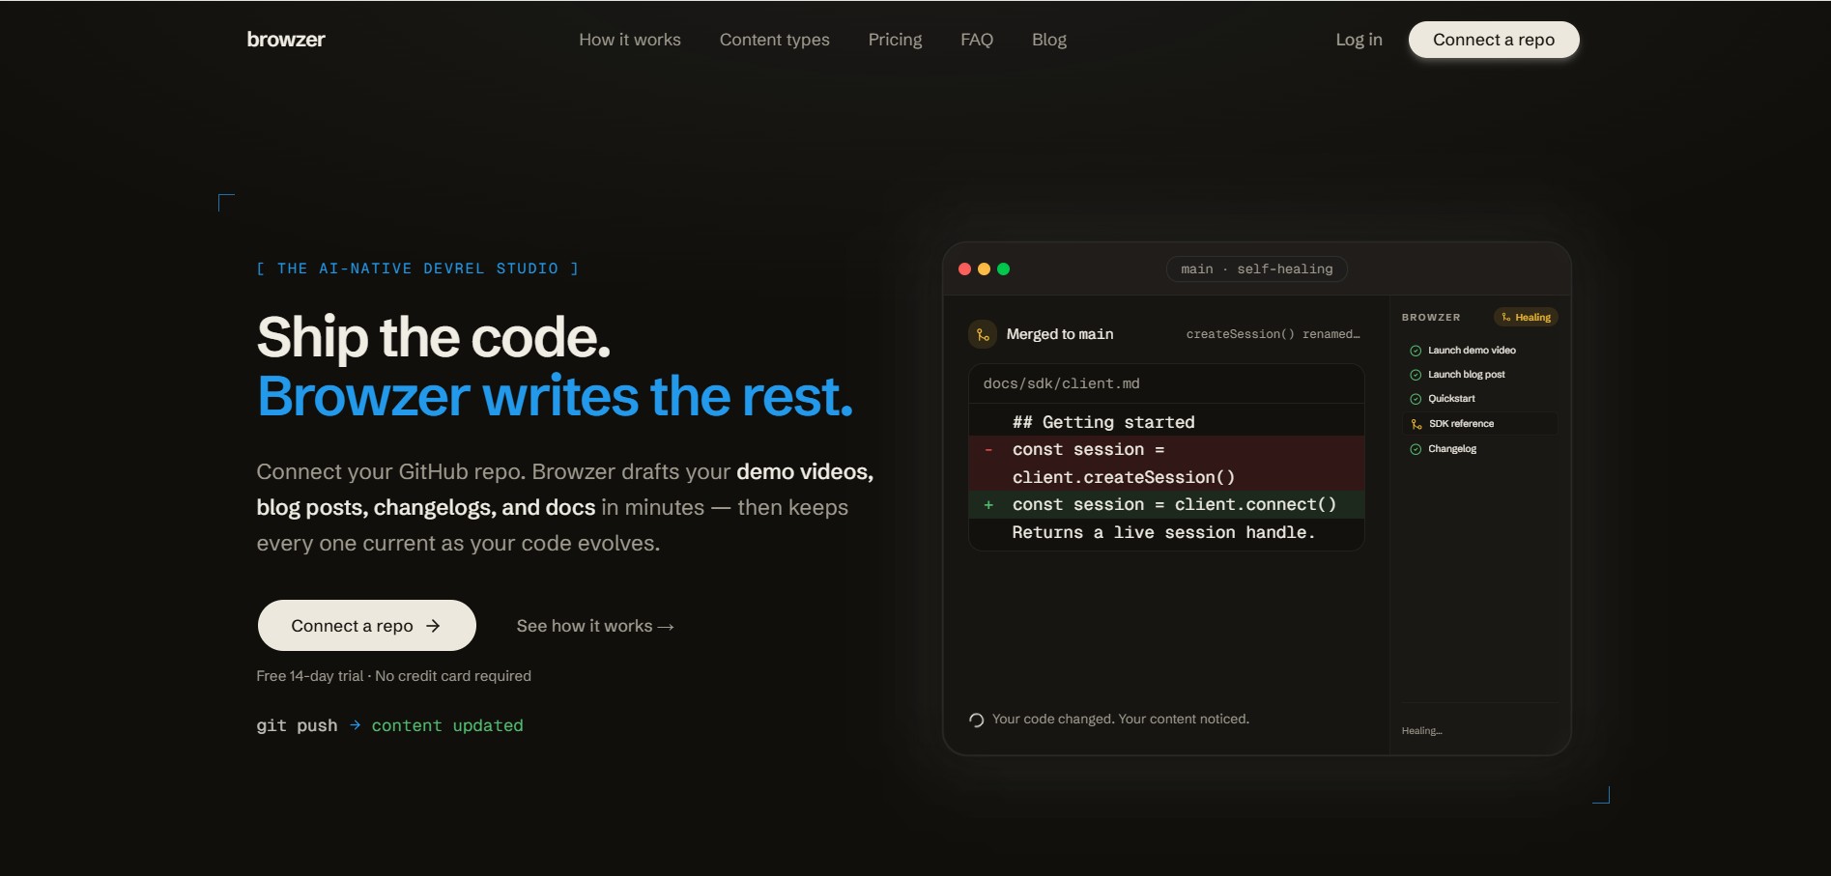Open the Pricing page
Viewport: 1831px width, 876px height.
tap(895, 40)
